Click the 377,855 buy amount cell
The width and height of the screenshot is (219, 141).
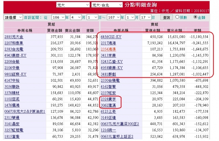pos(57,37)
